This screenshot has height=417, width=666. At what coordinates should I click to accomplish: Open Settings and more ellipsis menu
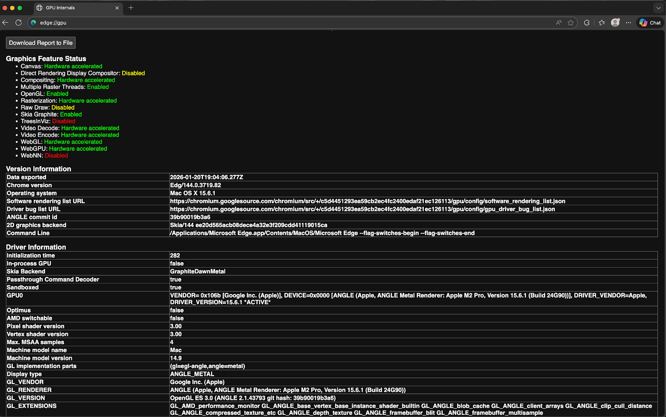coord(629,23)
